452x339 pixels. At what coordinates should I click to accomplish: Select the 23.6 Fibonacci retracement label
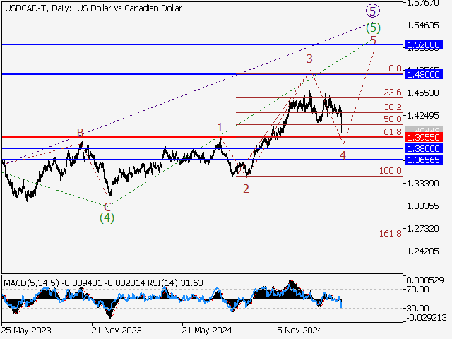(392, 93)
